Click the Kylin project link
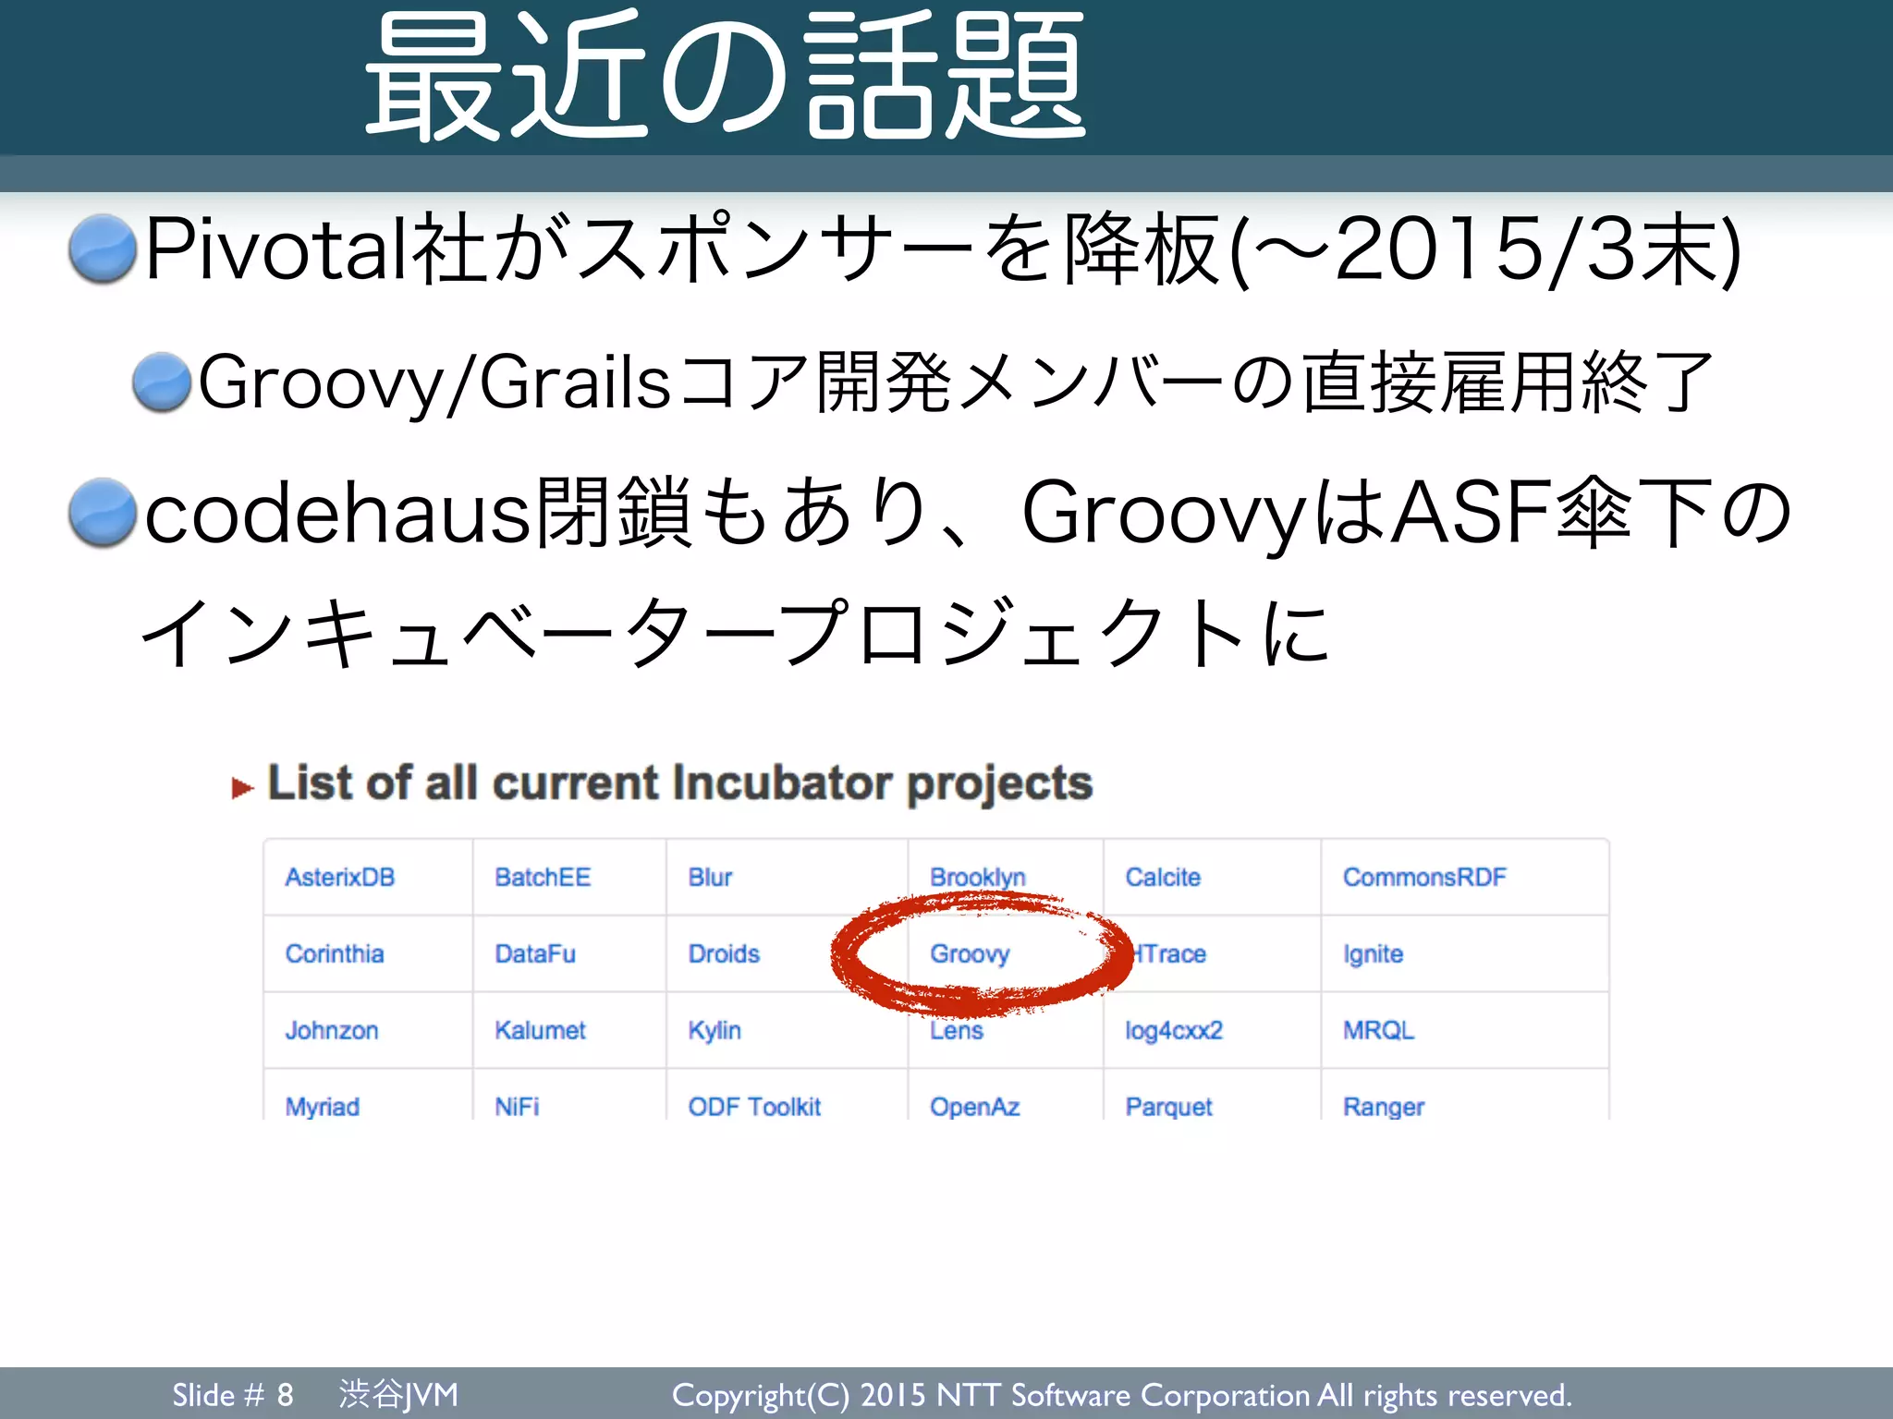 coord(714,1031)
